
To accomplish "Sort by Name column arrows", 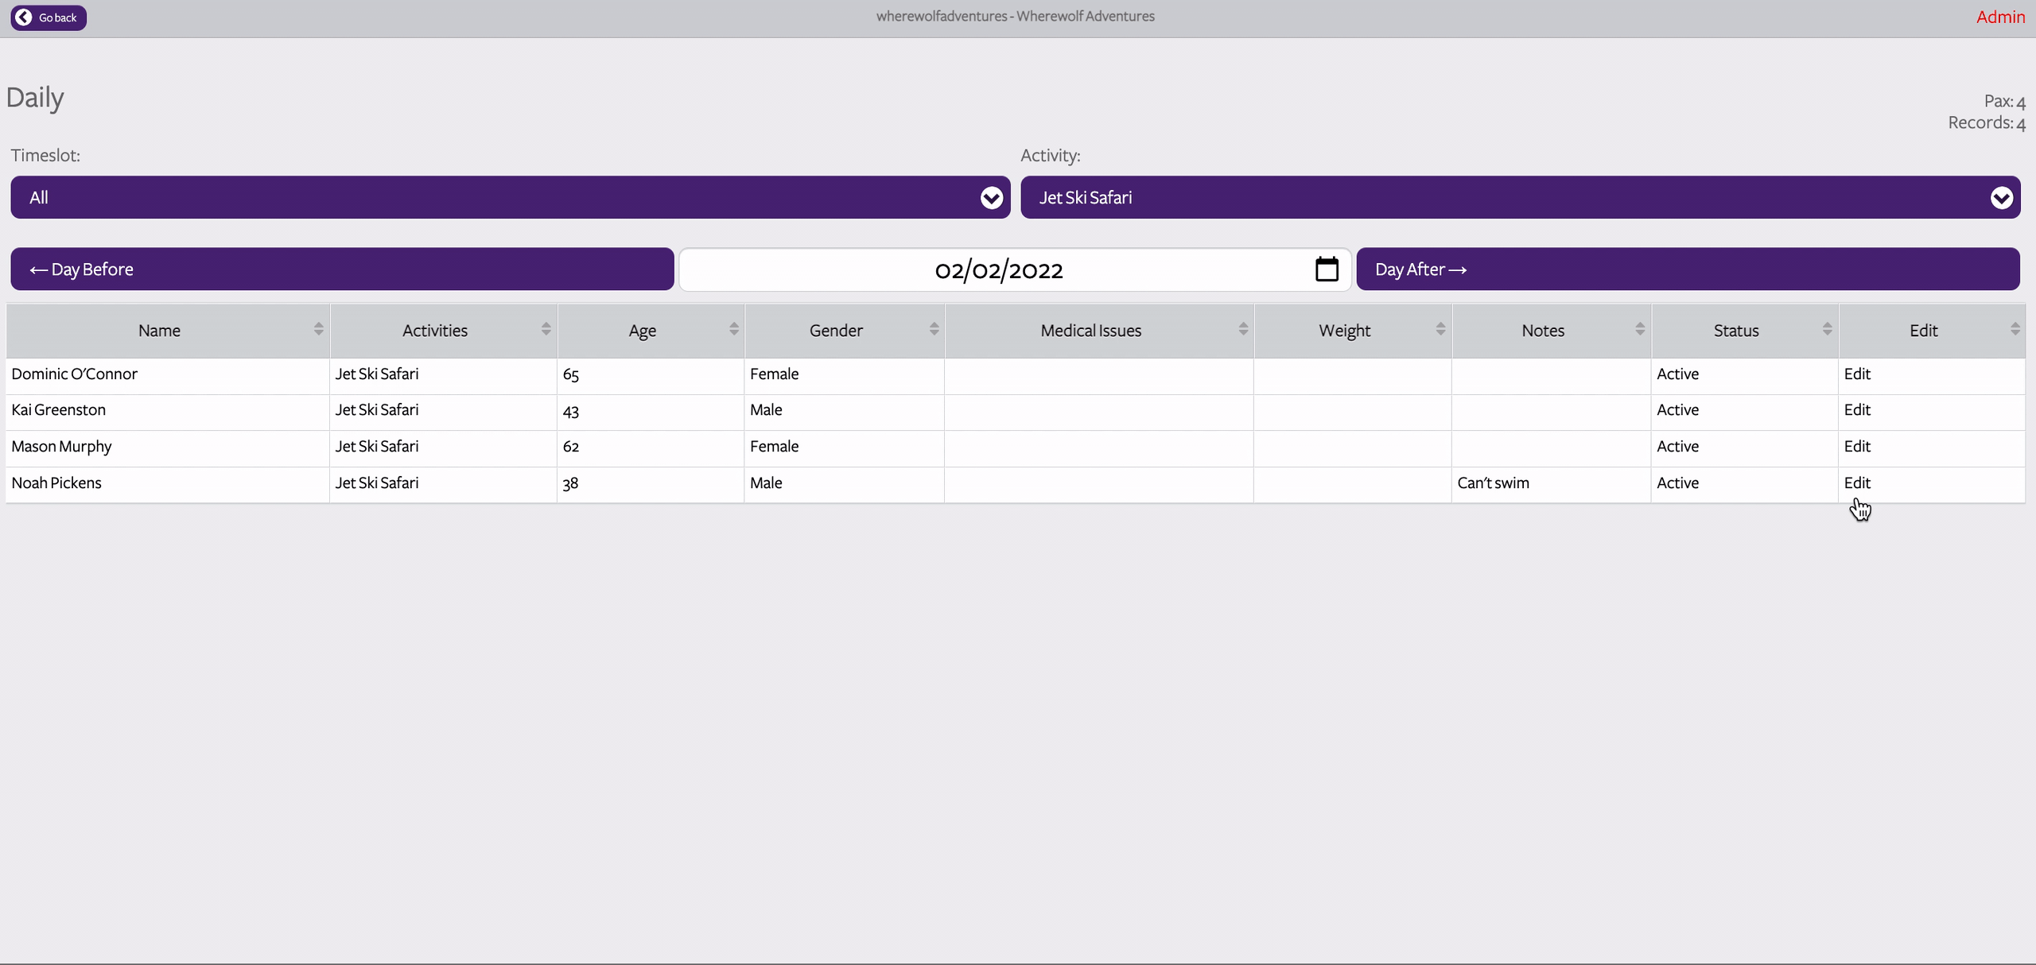I will coord(318,329).
